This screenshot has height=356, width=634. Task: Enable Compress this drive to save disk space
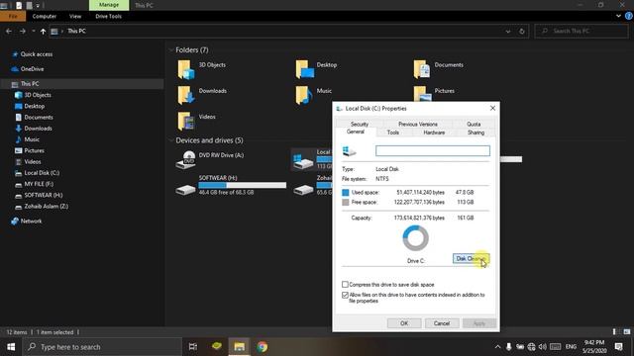[345, 285]
